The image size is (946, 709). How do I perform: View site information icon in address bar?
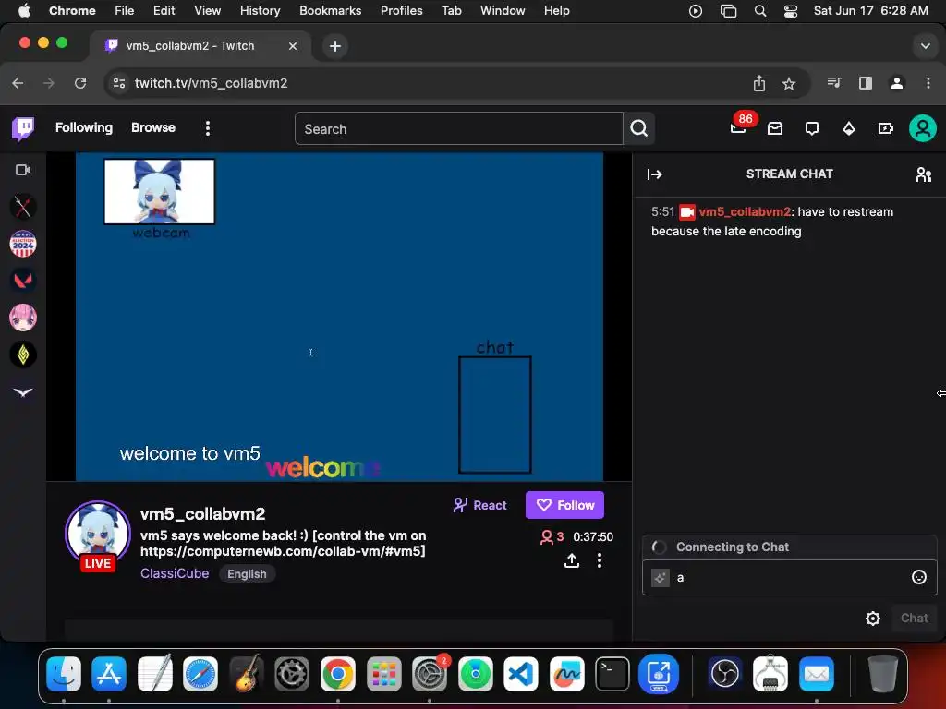[119, 83]
